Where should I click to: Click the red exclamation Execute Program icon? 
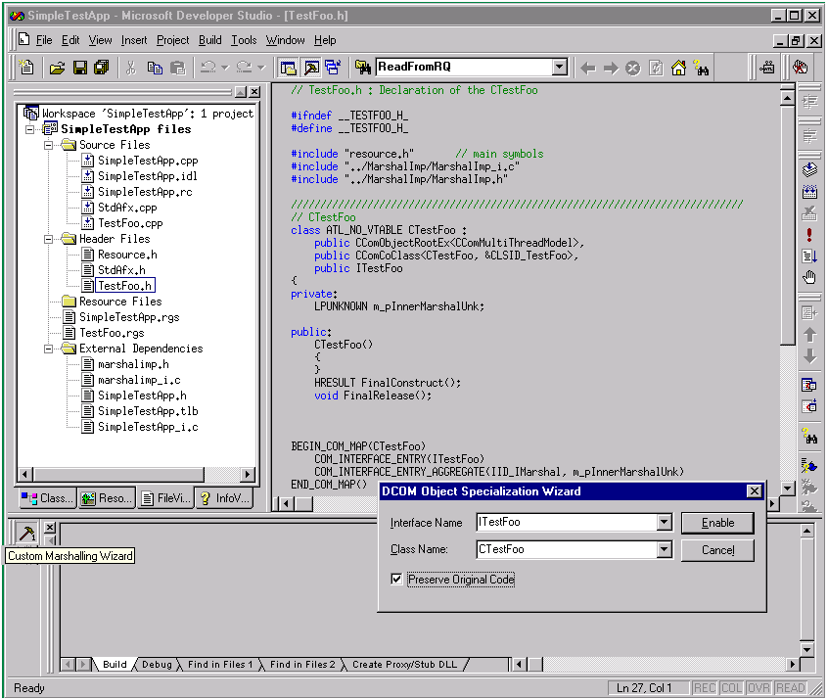(809, 235)
